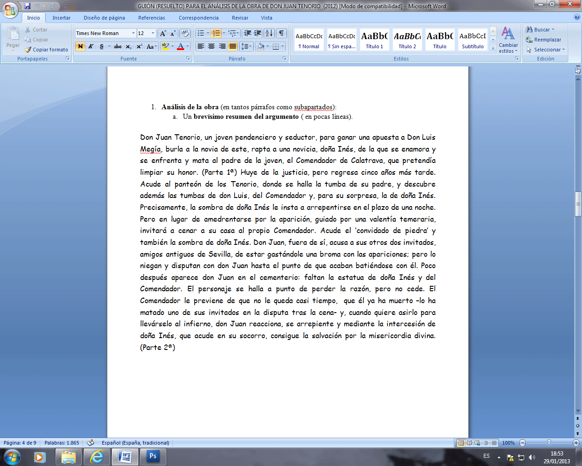Viewport: 582px width, 466px height.
Task: Toggle show paragraph marks (¶)
Action: pos(281,33)
